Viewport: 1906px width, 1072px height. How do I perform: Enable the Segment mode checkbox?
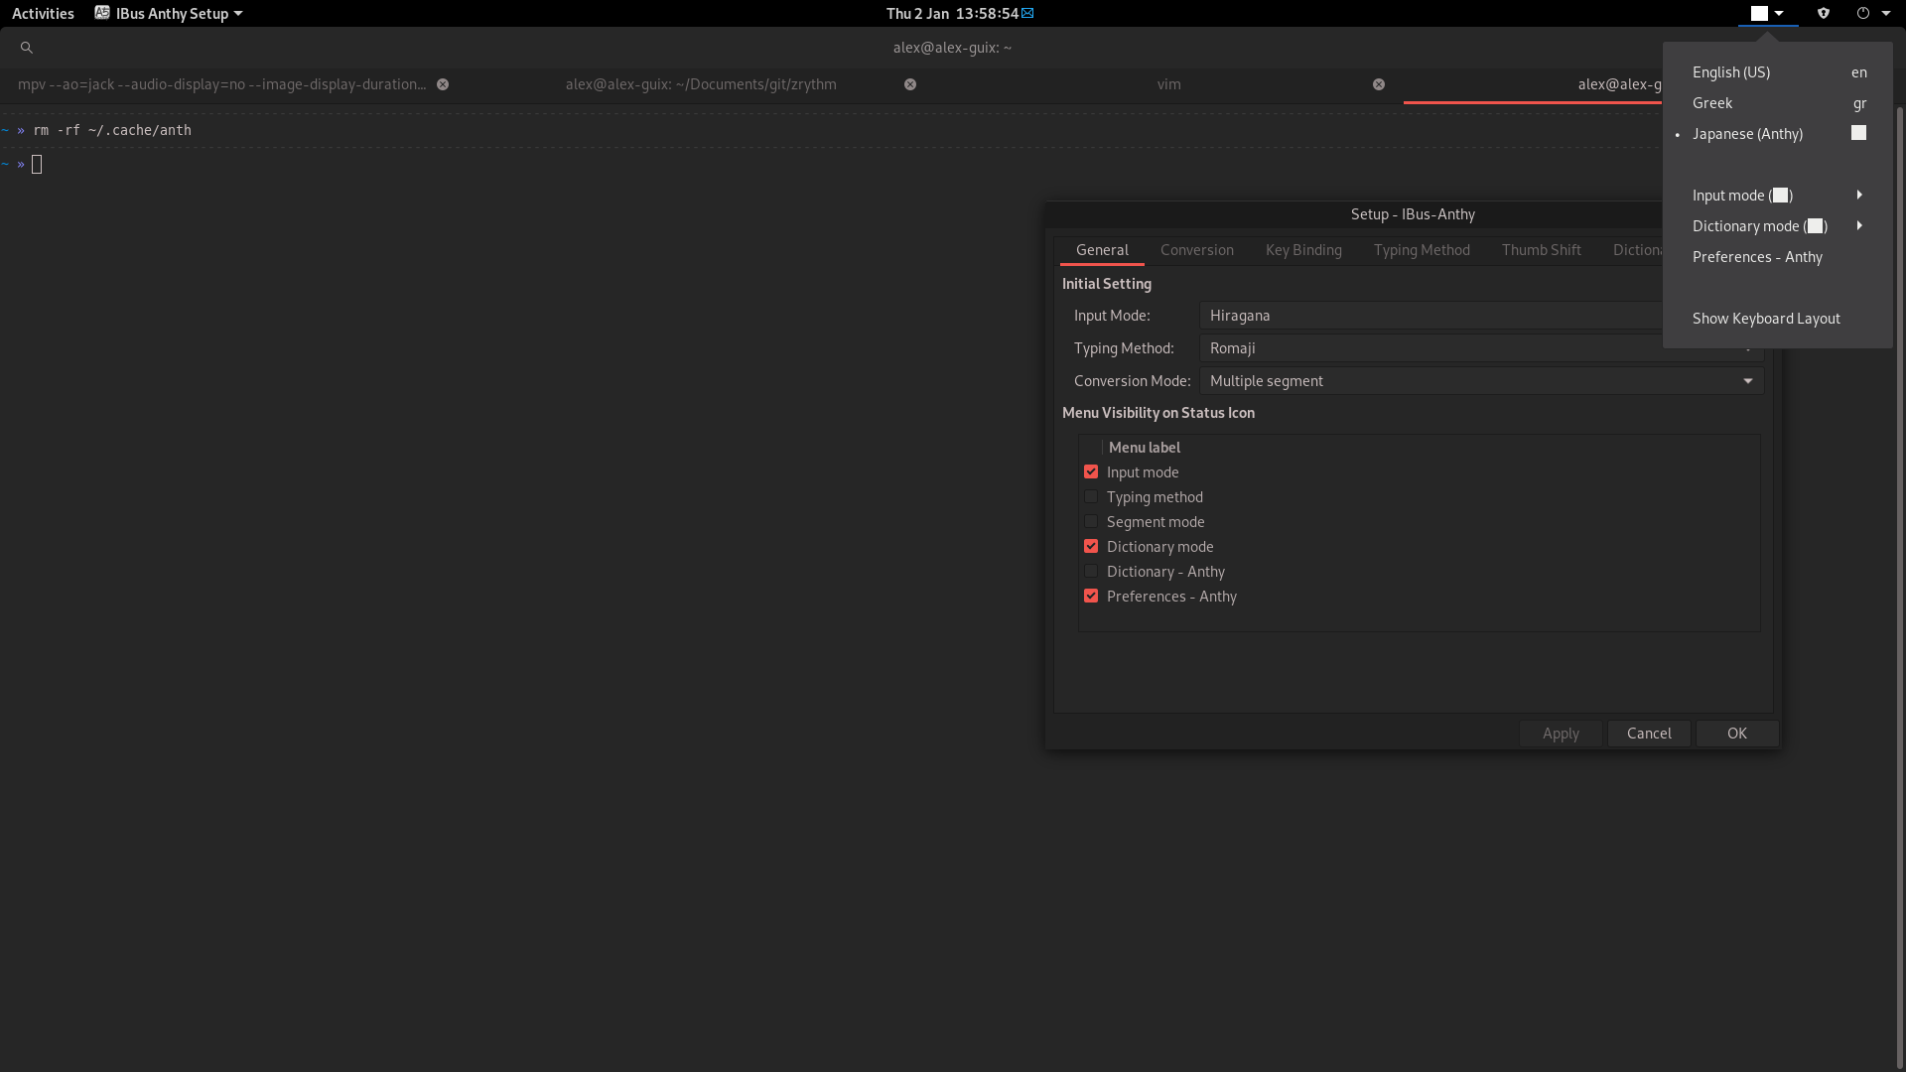click(1091, 522)
